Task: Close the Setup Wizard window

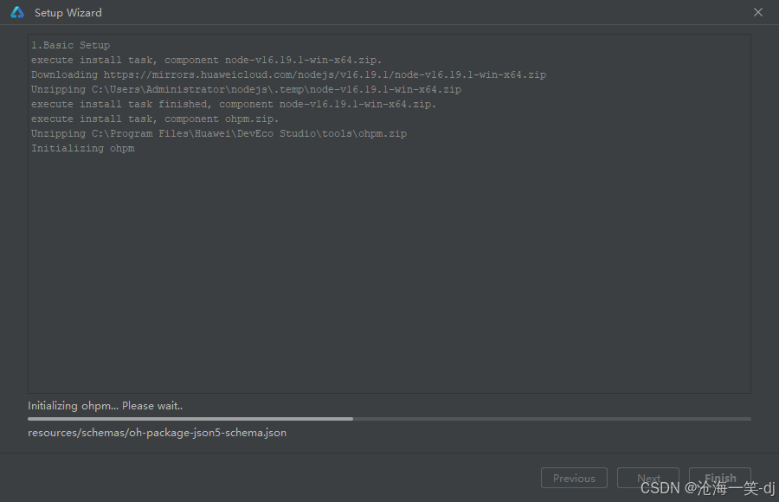Action: point(757,12)
